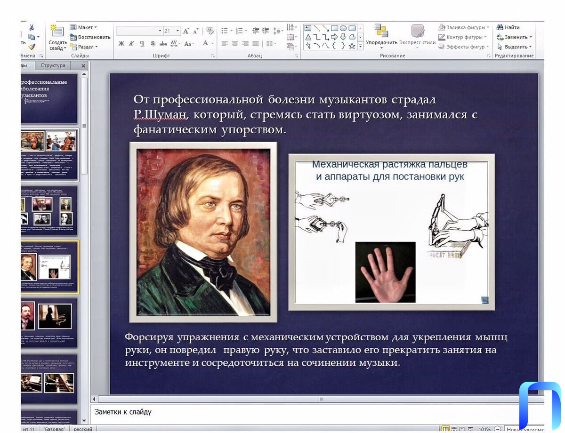
Task: Expand the shapes gallery More button
Action: click(x=361, y=46)
